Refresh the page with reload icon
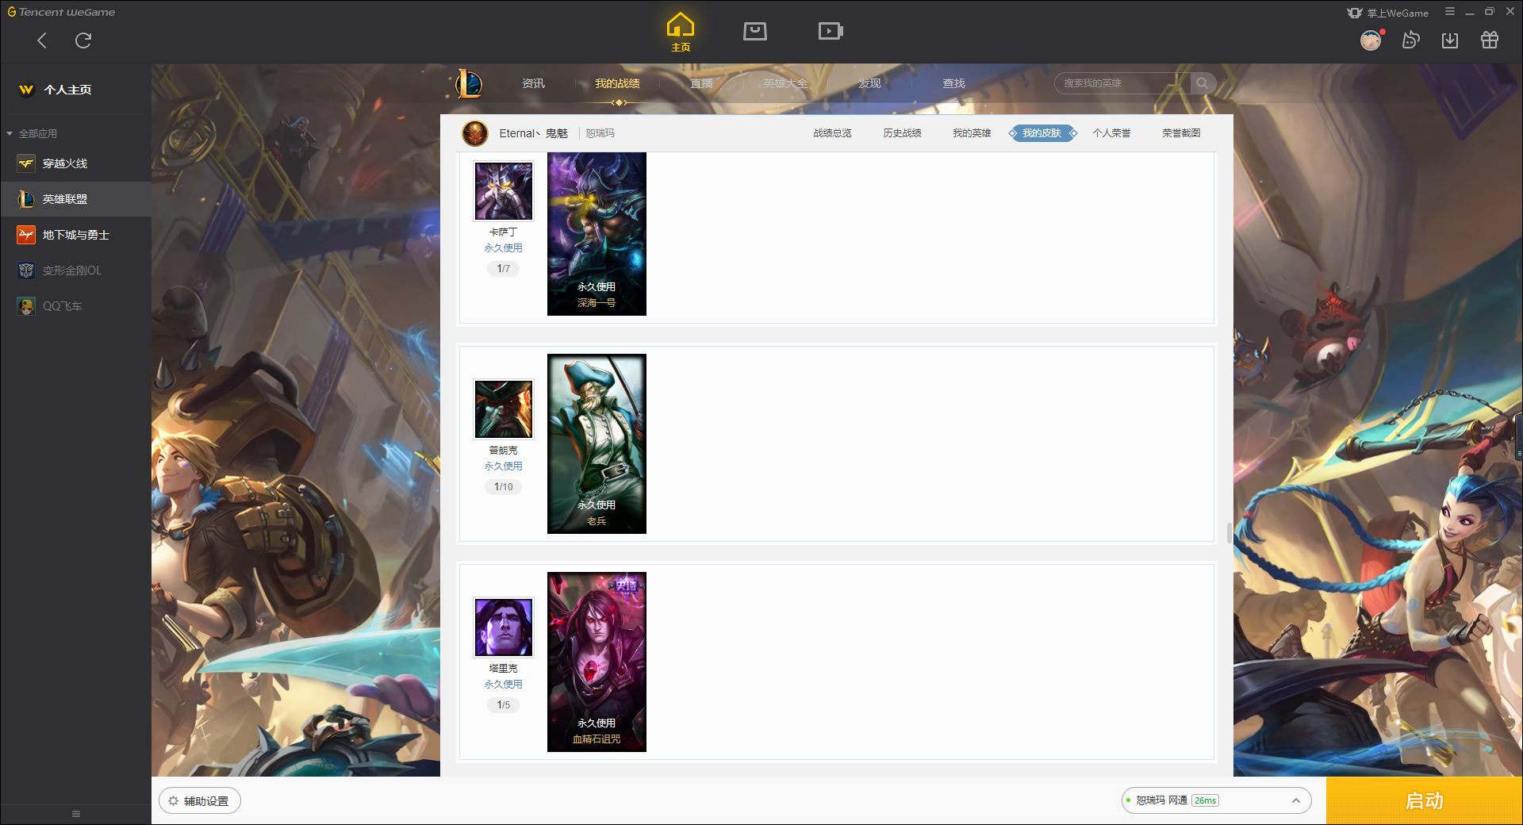The image size is (1523, 825). coord(83,40)
